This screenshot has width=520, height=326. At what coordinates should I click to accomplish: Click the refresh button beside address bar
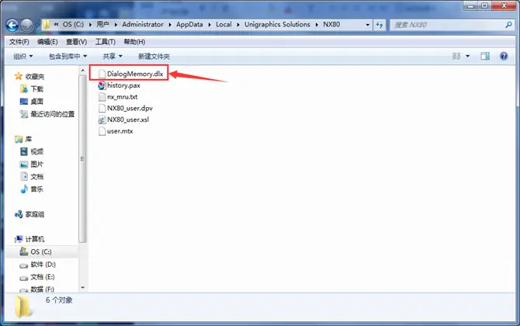380,25
